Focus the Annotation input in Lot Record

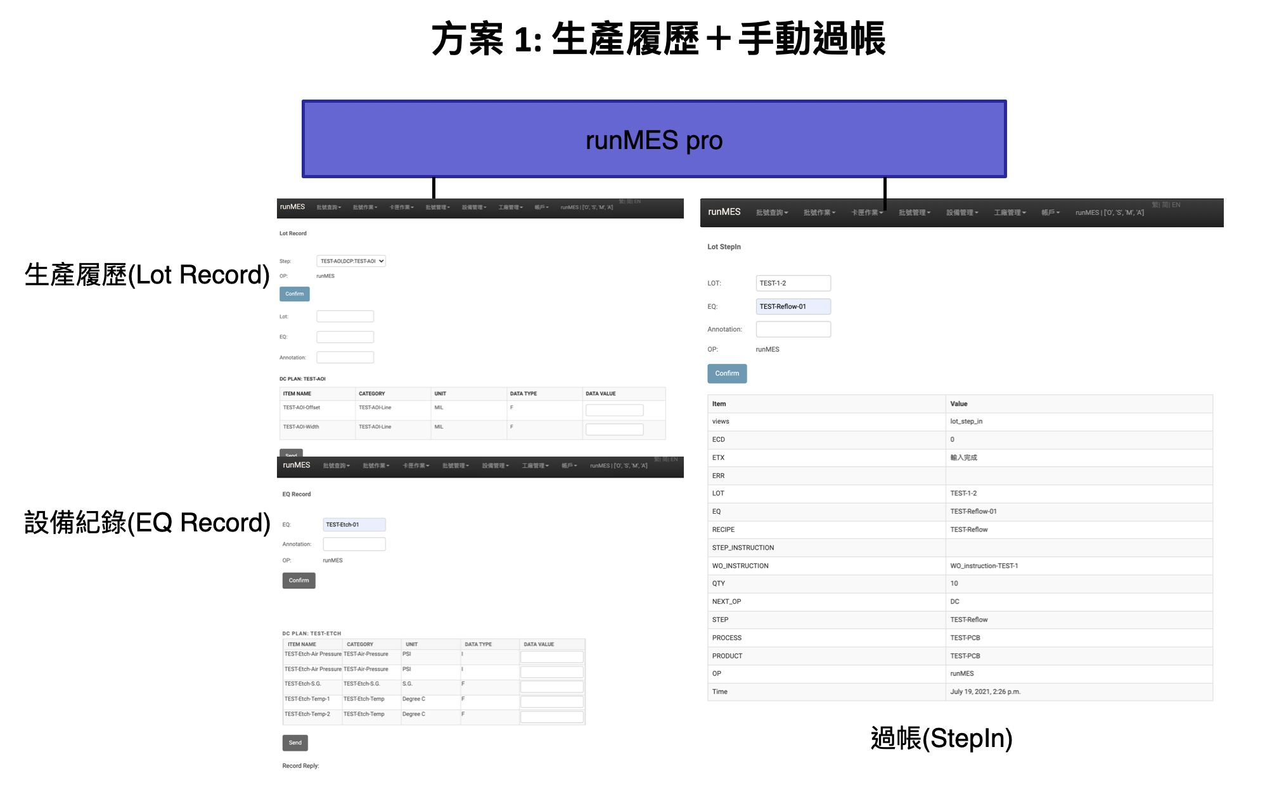345,357
